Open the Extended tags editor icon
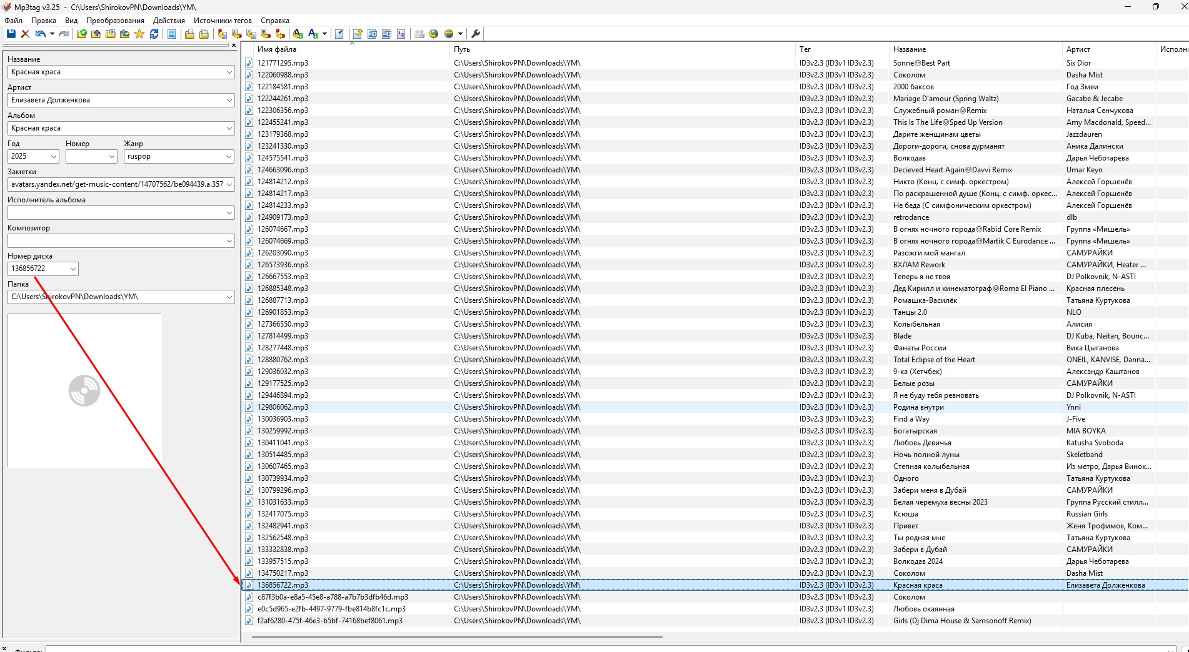 [x=339, y=34]
